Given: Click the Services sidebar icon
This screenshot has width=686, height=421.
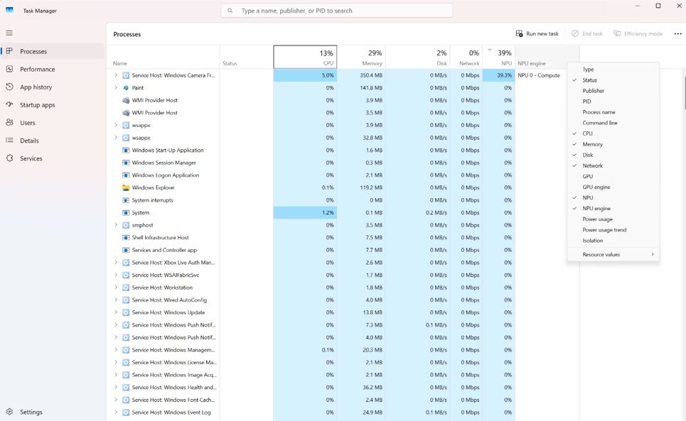Looking at the screenshot, I should pyautogui.click(x=9, y=158).
